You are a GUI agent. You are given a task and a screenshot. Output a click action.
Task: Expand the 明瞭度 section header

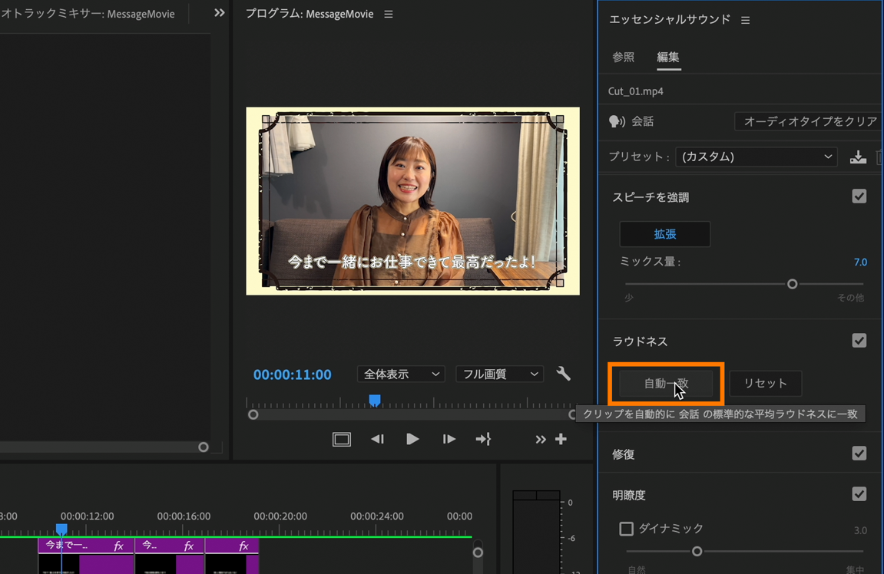(628, 495)
